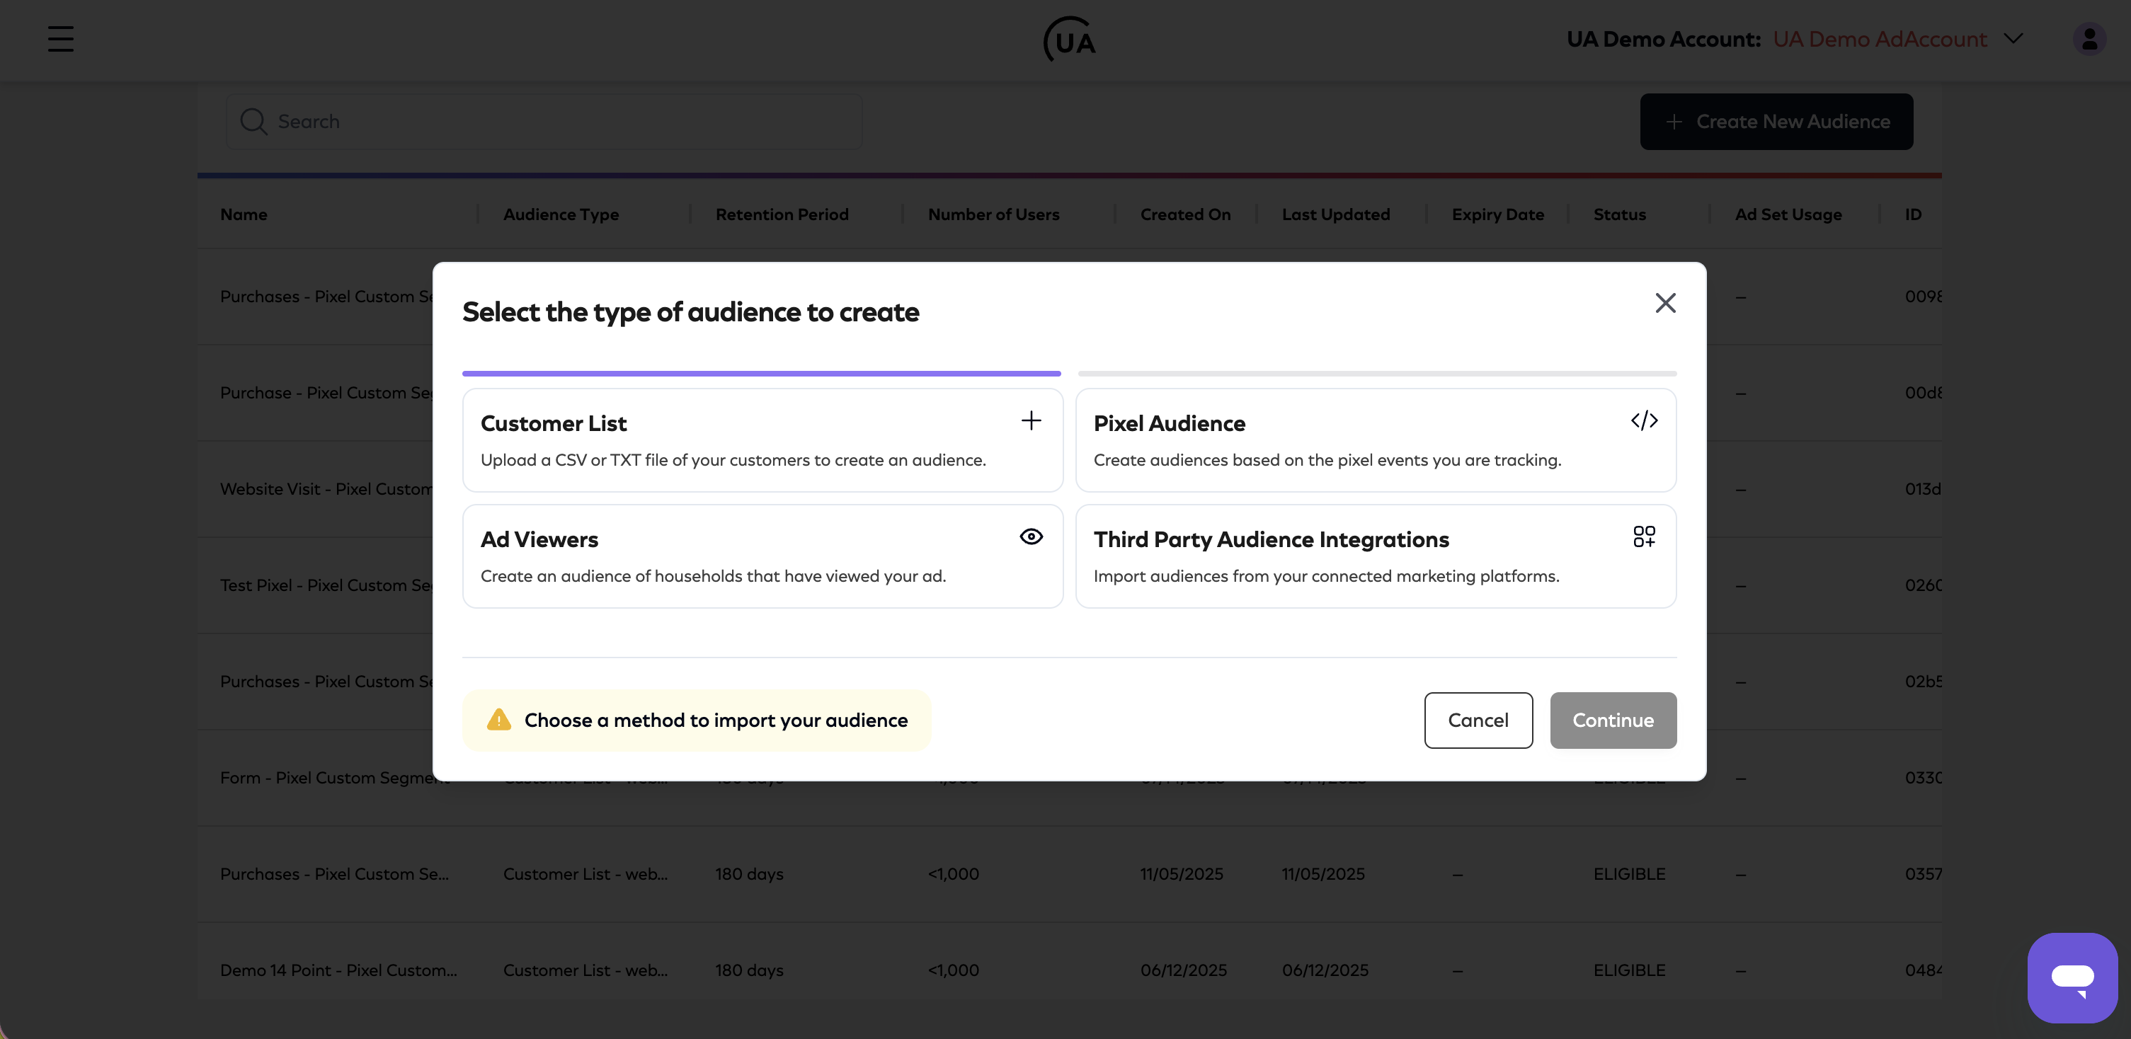Expand the UA Demo AdAccount dropdown chevron

(x=2013, y=39)
